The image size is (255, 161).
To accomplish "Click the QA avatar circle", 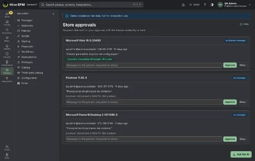I will tap(220, 5).
